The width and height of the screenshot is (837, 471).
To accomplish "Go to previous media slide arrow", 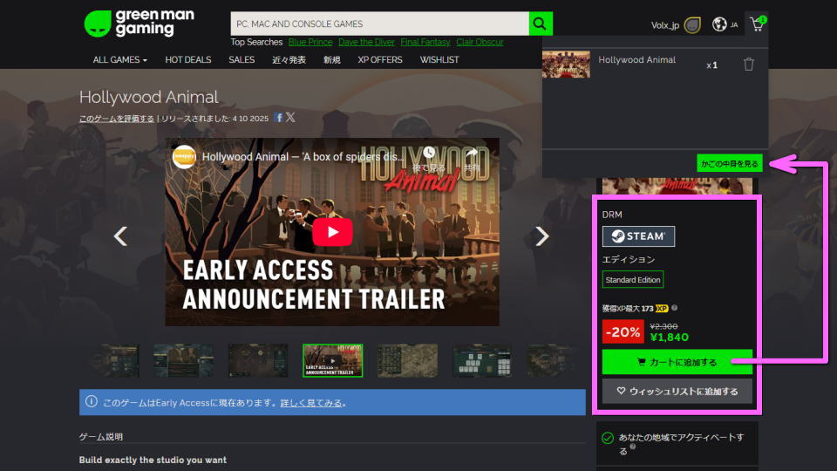I will [120, 236].
